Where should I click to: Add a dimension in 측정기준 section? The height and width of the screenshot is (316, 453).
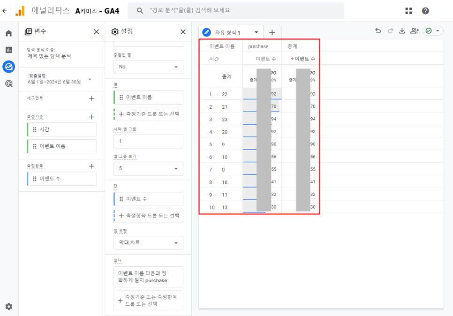click(x=91, y=117)
